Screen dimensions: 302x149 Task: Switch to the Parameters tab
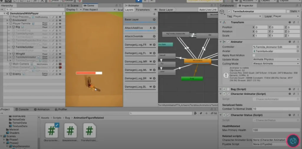pos(142,10)
